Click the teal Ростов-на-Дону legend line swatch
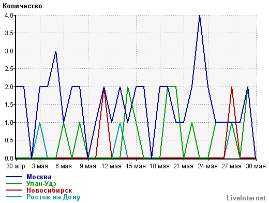Screen dimensions: 269x203 click(x=14, y=197)
